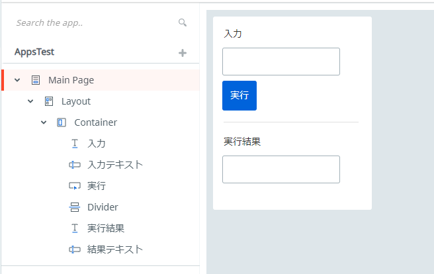Click the search magnifier icon
Screen dimensions: 434x274
(183, 23)
